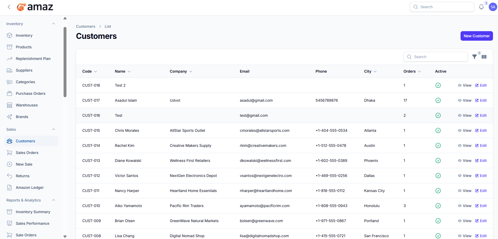This screenshot has width=498, height=239.
Task: Toggle columns with the column layout icon
Action: (484, 57)
